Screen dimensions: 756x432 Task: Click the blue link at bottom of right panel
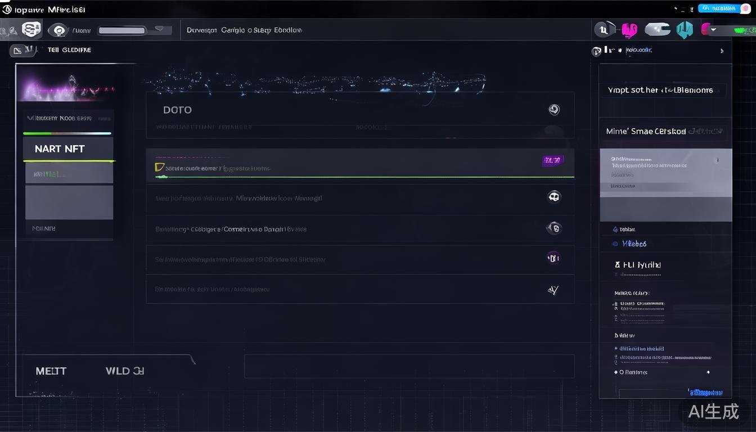705,393
